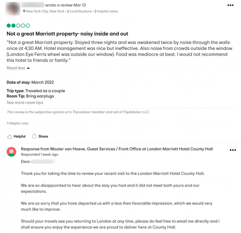This screenshot has height=233, width=241.
Task: Open the review's three-dot options menu
Action: (x=230, y=5)
